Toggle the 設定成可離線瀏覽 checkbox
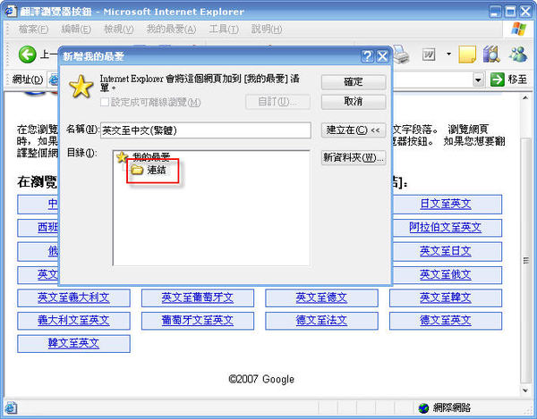 click(x=105, y=102)
